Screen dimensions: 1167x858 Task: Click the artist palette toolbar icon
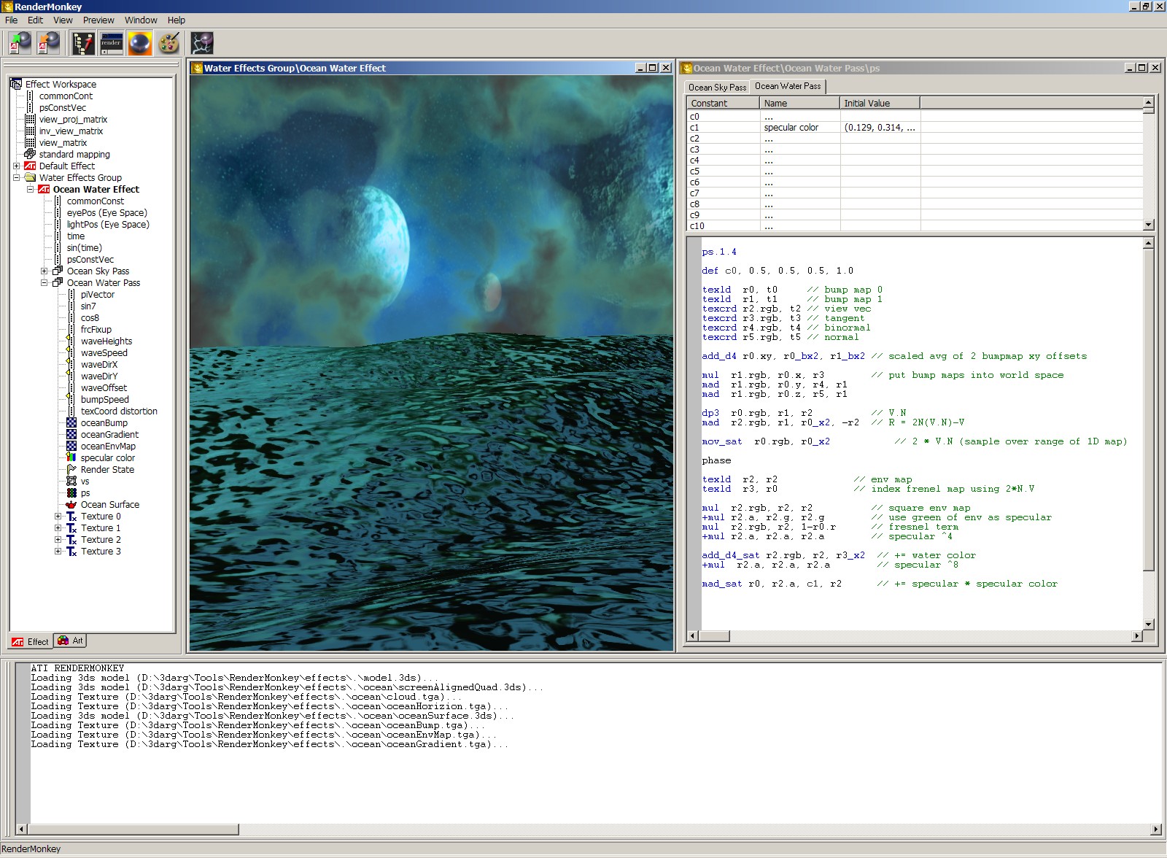coord(168,43)
